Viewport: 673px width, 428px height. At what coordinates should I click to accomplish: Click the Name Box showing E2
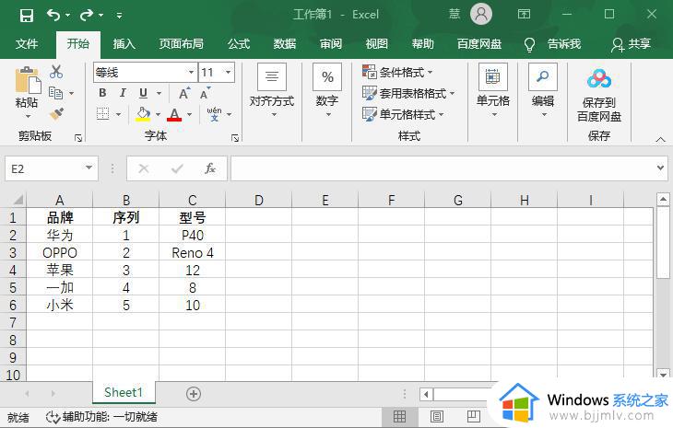coord(52,168)
